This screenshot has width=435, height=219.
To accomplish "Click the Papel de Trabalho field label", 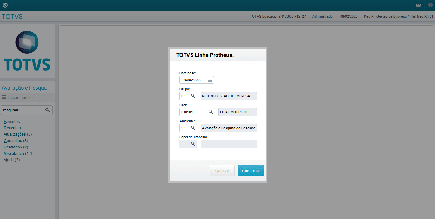I will pyautogui.click(x=193, y=137).
